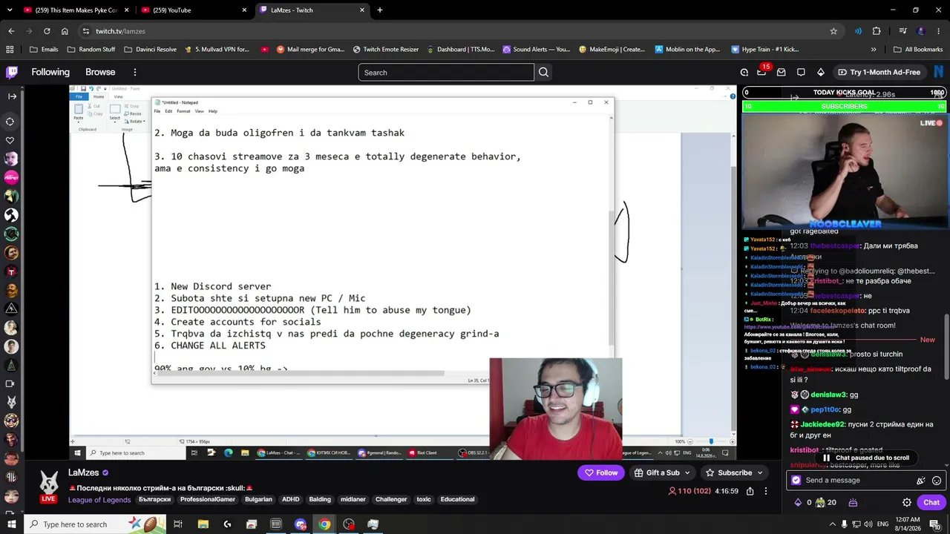Click the Send a message chat box
This screenshot has height=534, width=950.
click(865, 481)
